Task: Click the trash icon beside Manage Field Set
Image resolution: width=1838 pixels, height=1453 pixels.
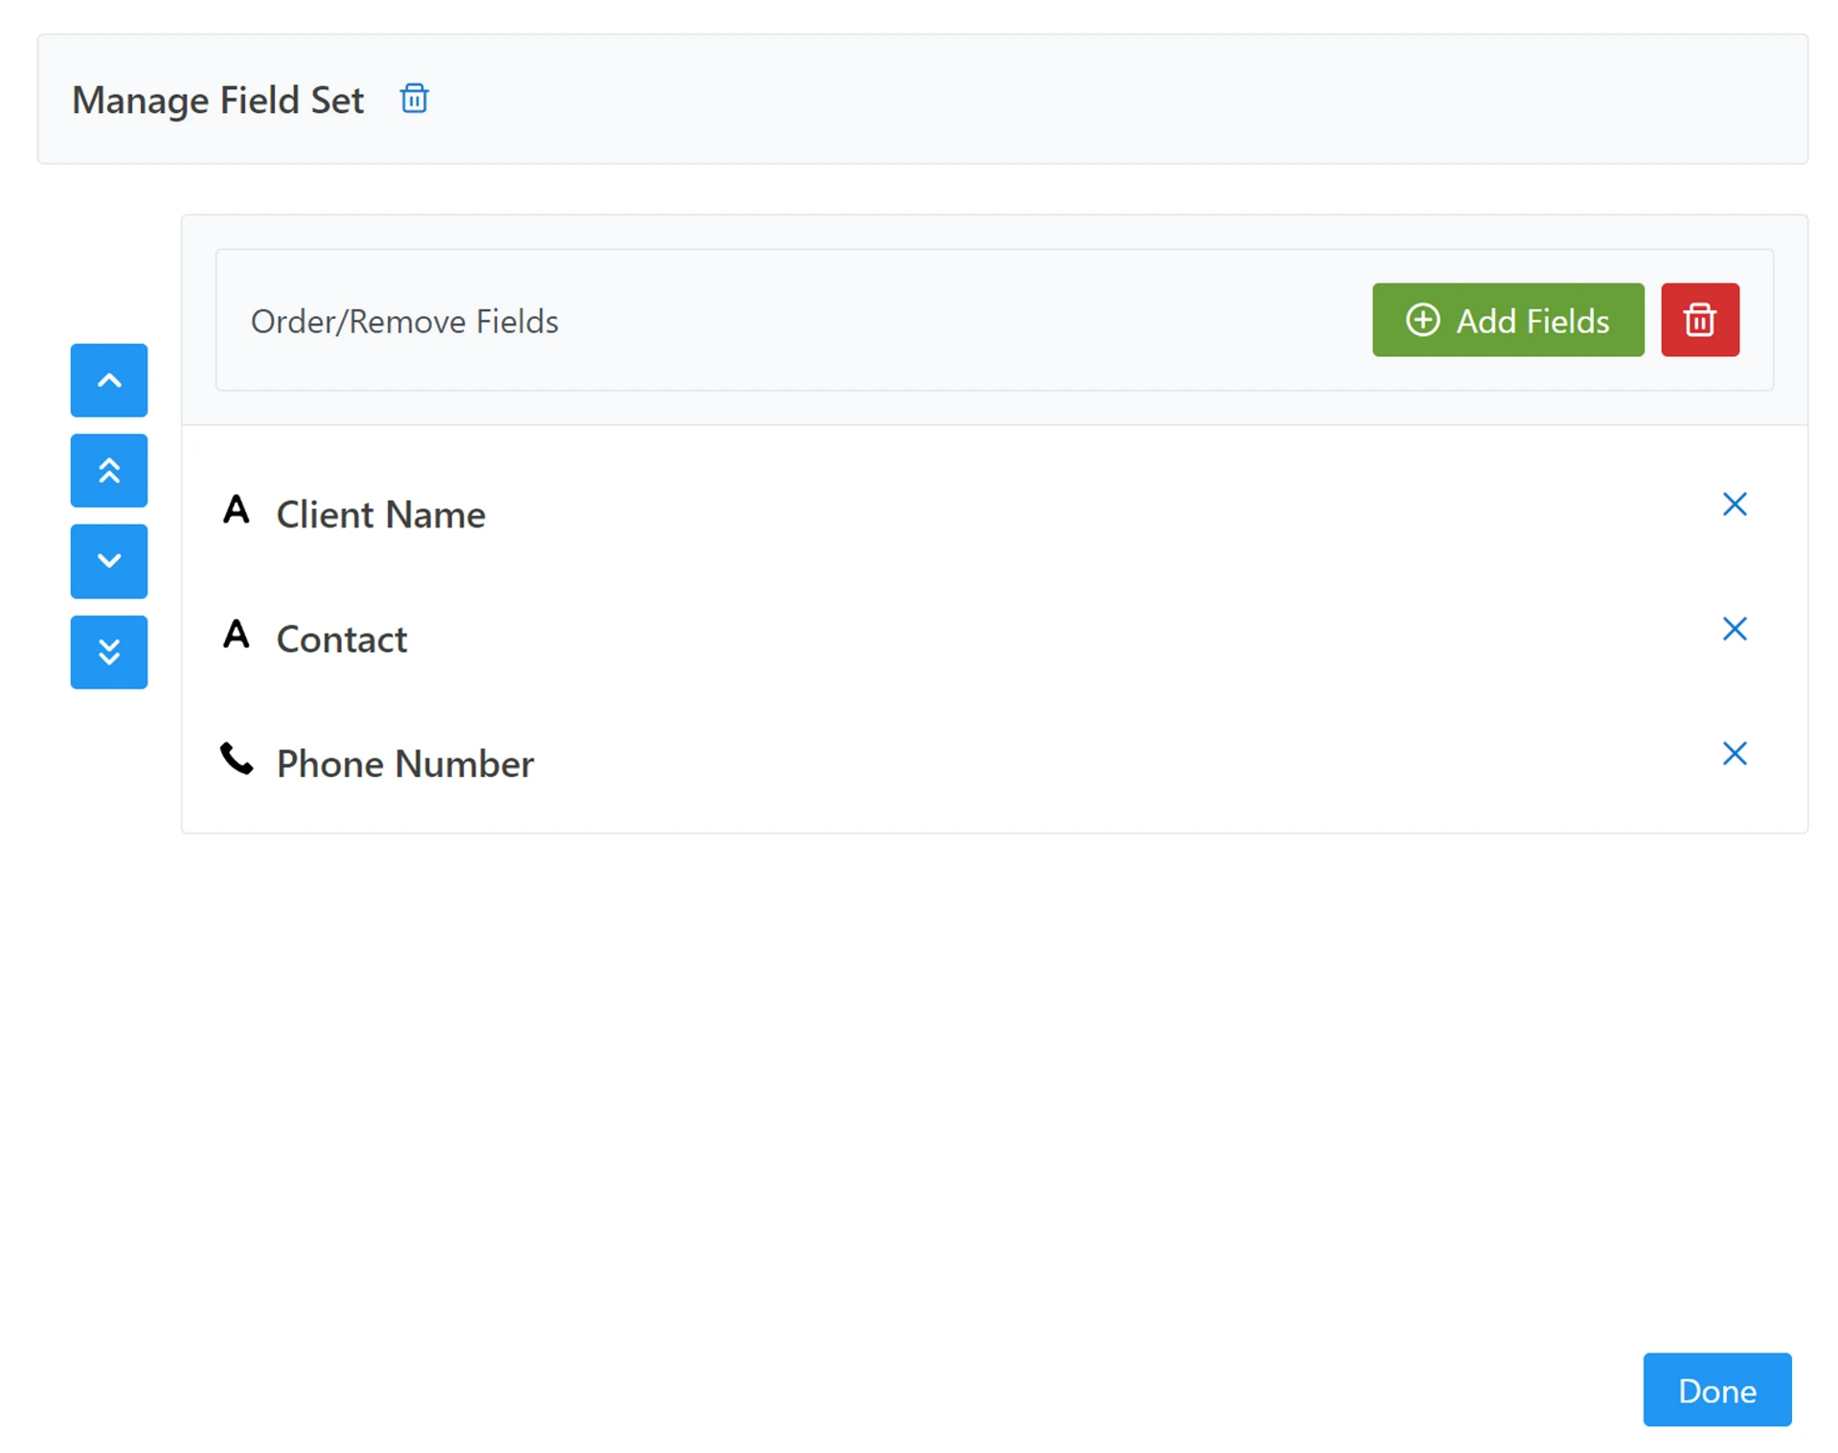Action: coord(414,99)
